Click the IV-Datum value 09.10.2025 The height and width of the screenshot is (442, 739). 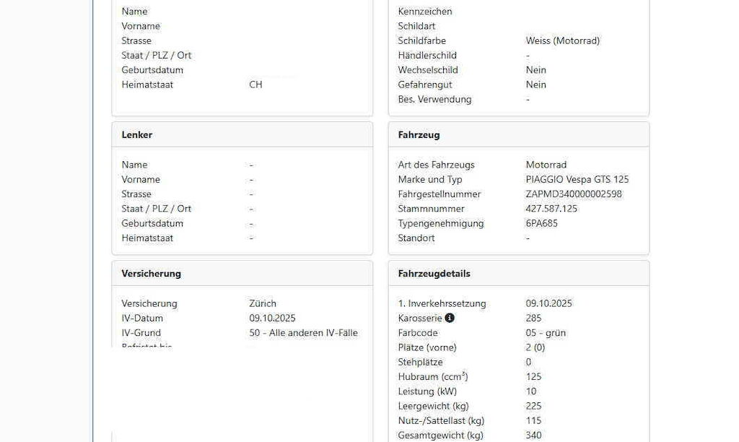[x=272, y=318]
